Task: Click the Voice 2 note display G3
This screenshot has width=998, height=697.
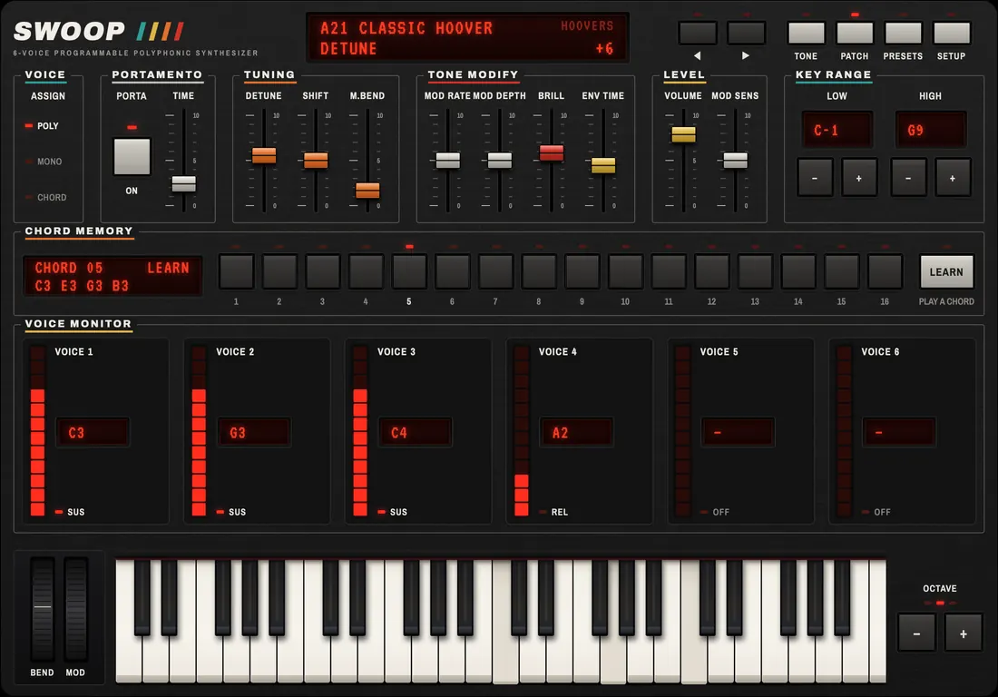Action: [x=254, y=433]
